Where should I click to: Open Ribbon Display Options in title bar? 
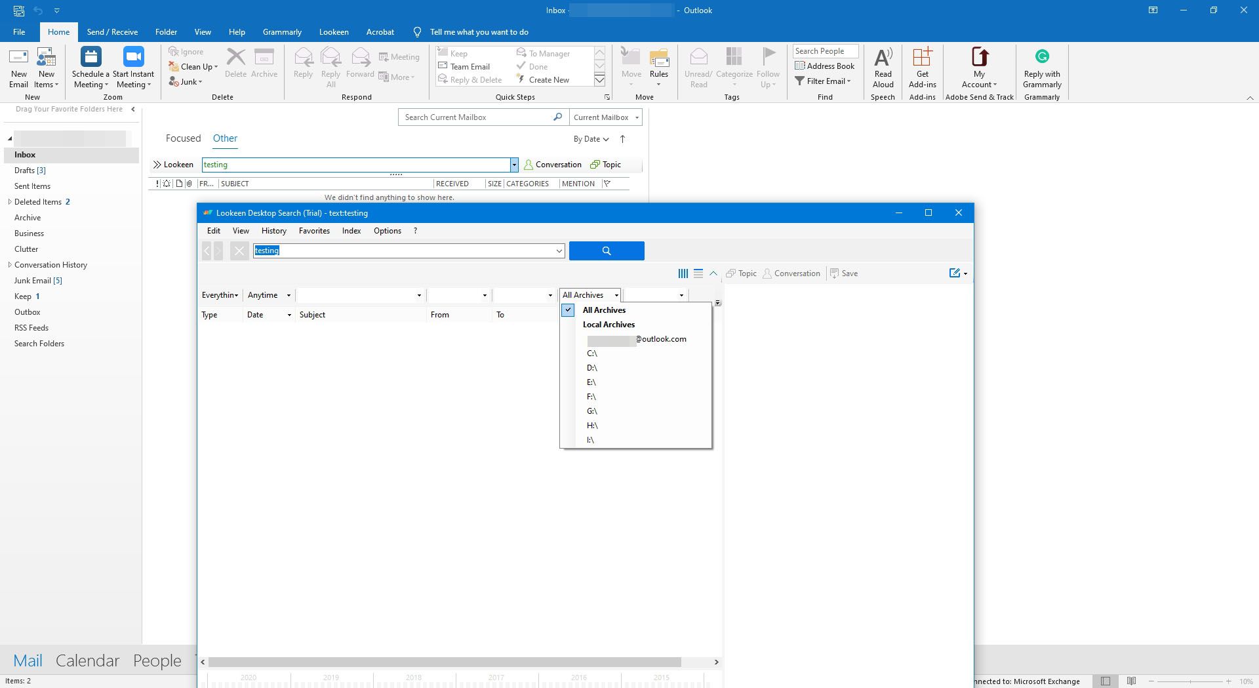click(x=1153, y=10)
